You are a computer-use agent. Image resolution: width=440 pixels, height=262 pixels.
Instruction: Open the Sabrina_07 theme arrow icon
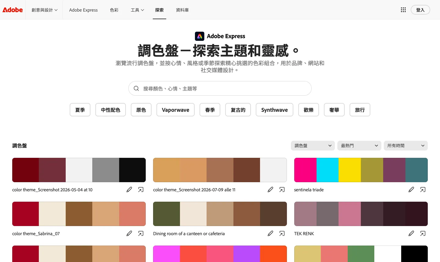point(141,233)
